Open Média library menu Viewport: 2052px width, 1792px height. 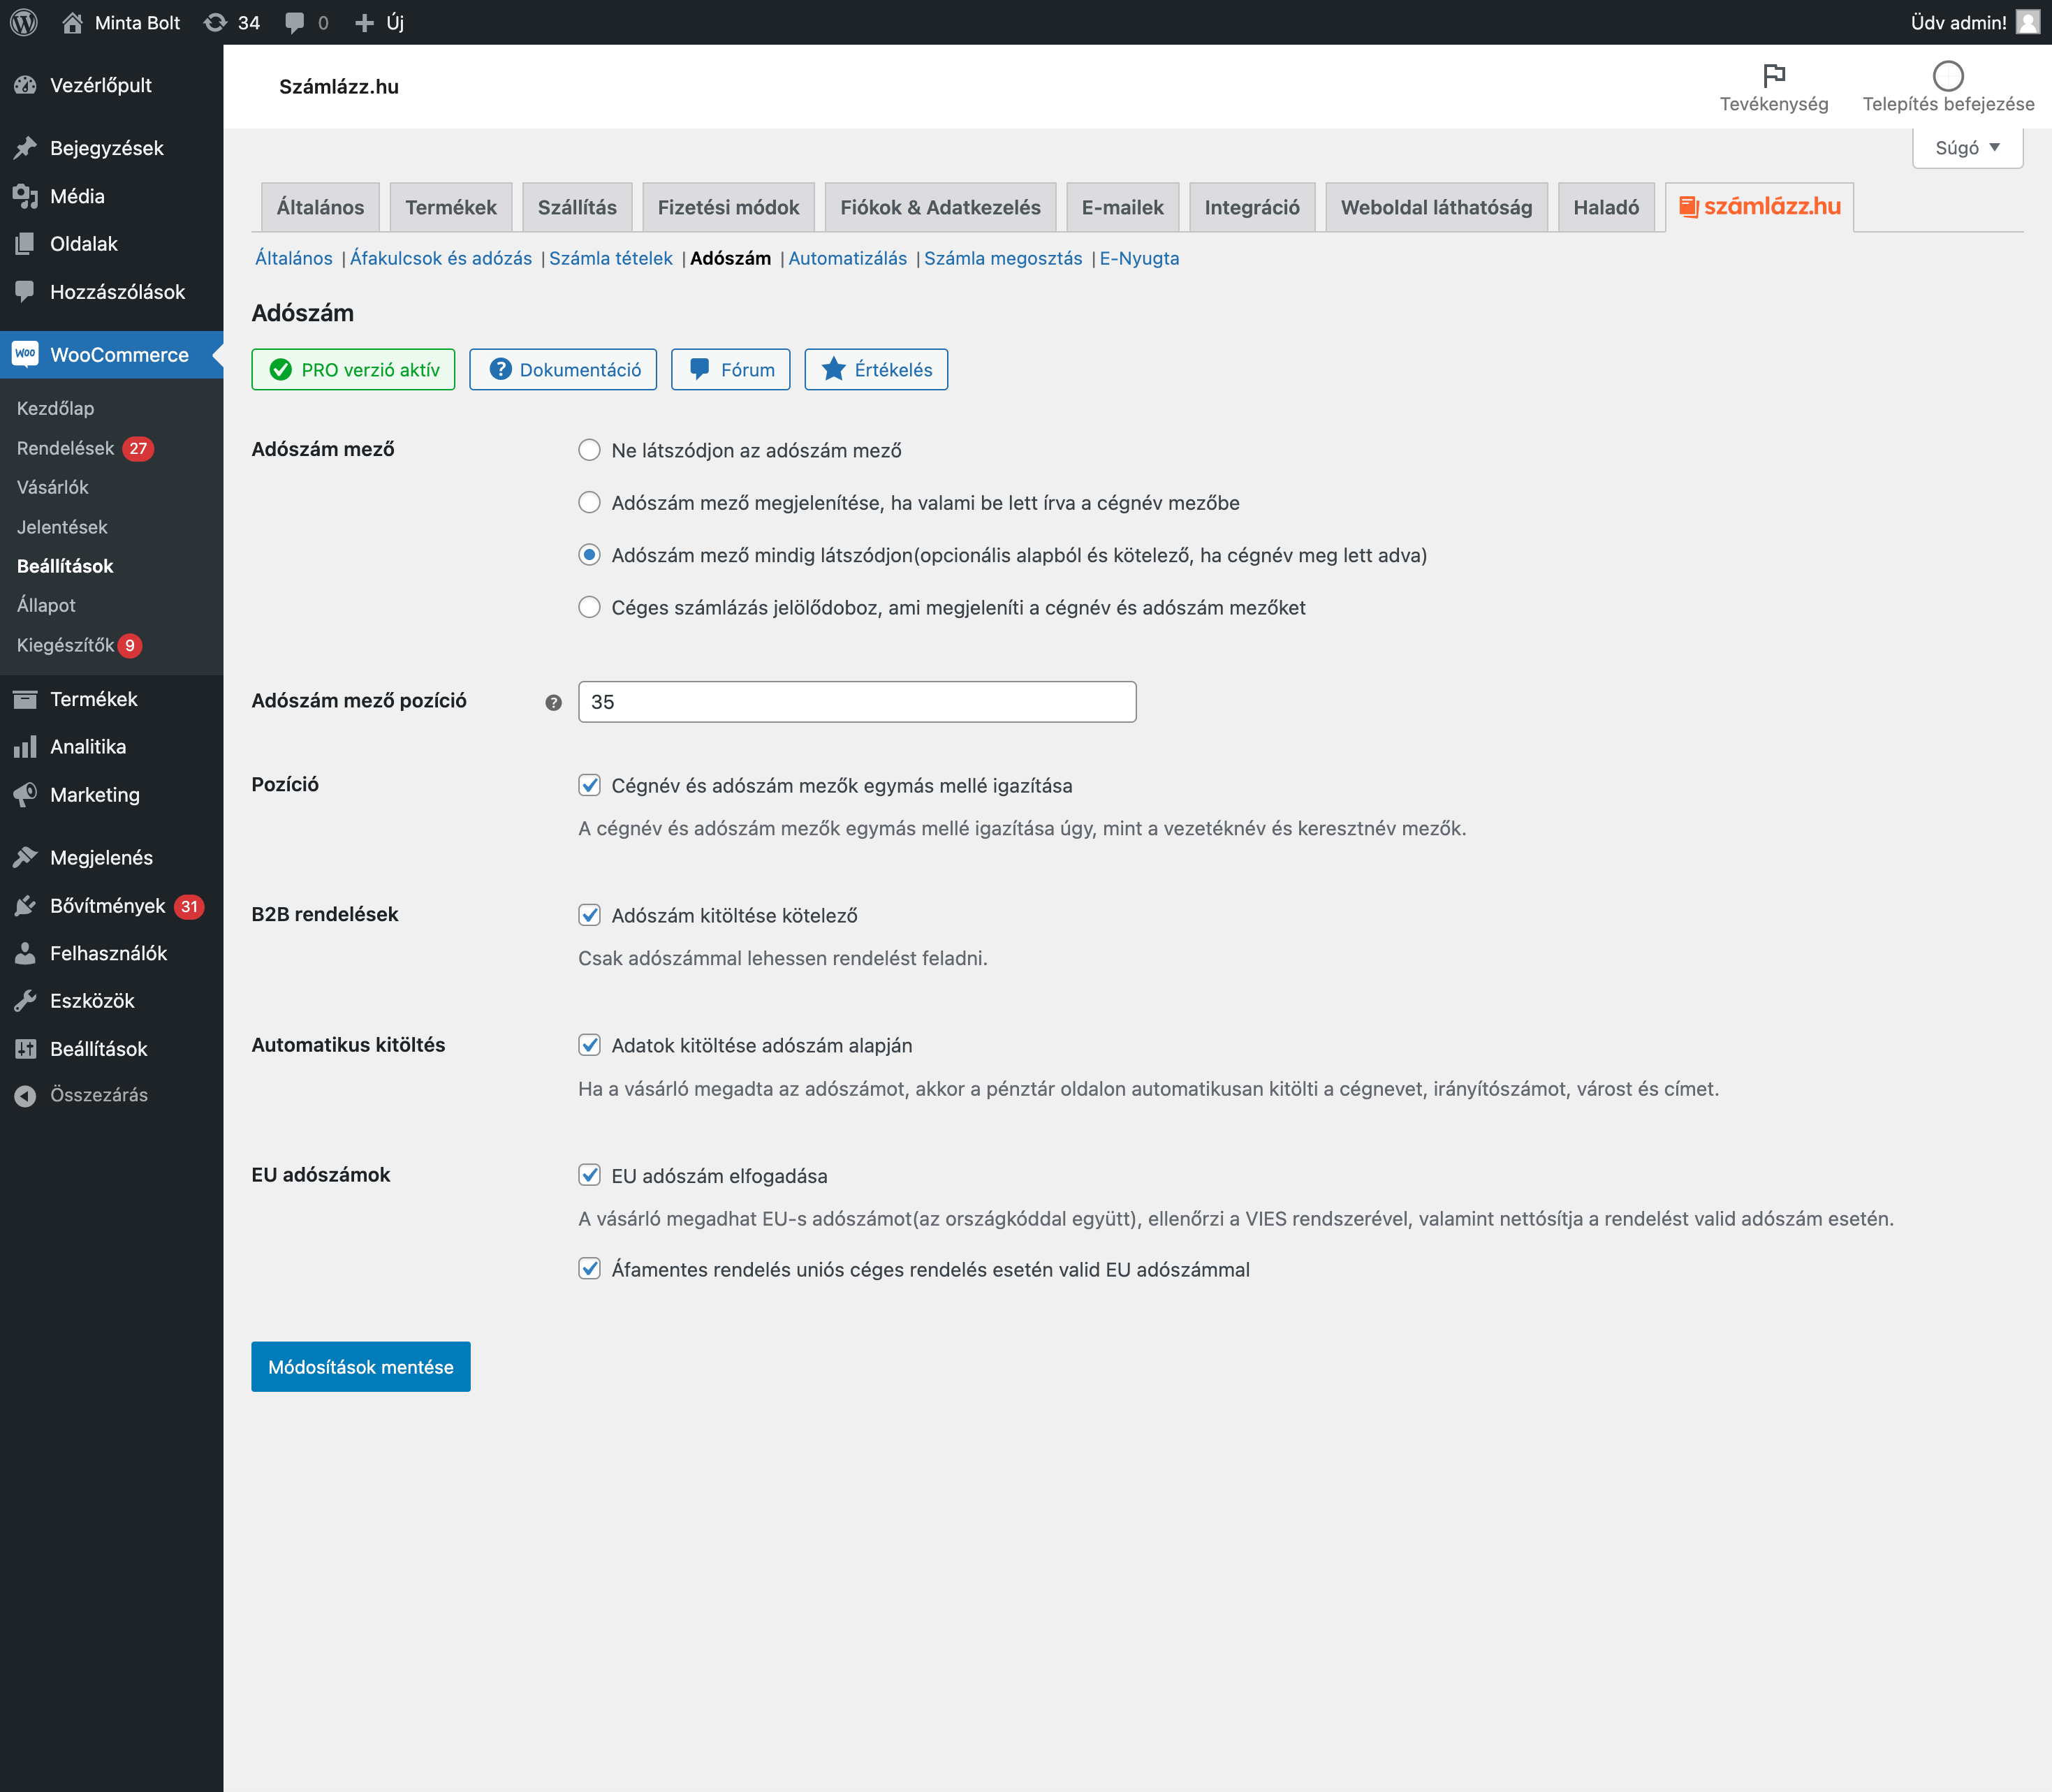click(112, 196)
